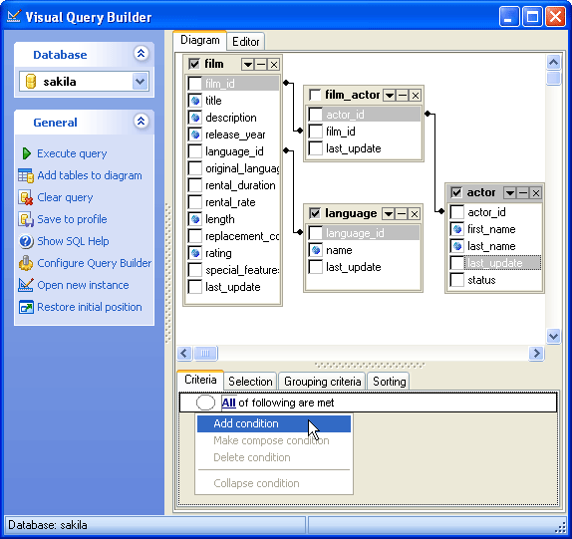
Task: Click the Save to profile icon
Action: coord(26,219)
